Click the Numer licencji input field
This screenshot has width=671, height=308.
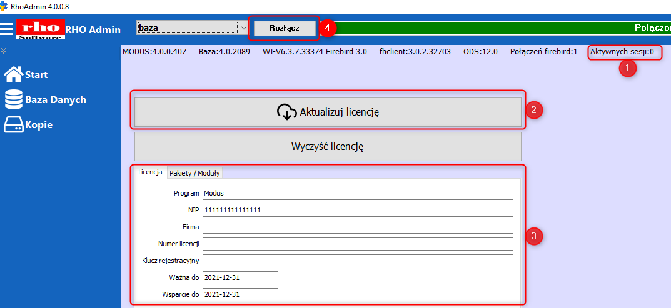pyautogui.click(x=358, y=244)
